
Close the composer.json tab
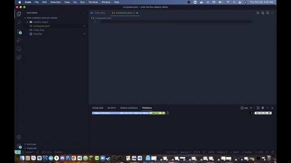coord(137,13)
